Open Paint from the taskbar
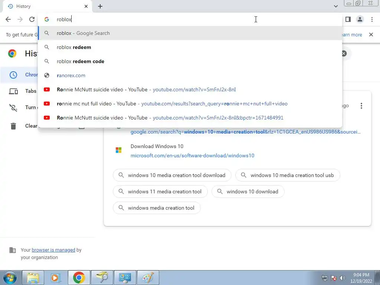 click(148, 278)
